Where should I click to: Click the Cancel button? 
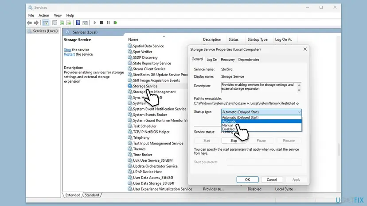[272, 179]
